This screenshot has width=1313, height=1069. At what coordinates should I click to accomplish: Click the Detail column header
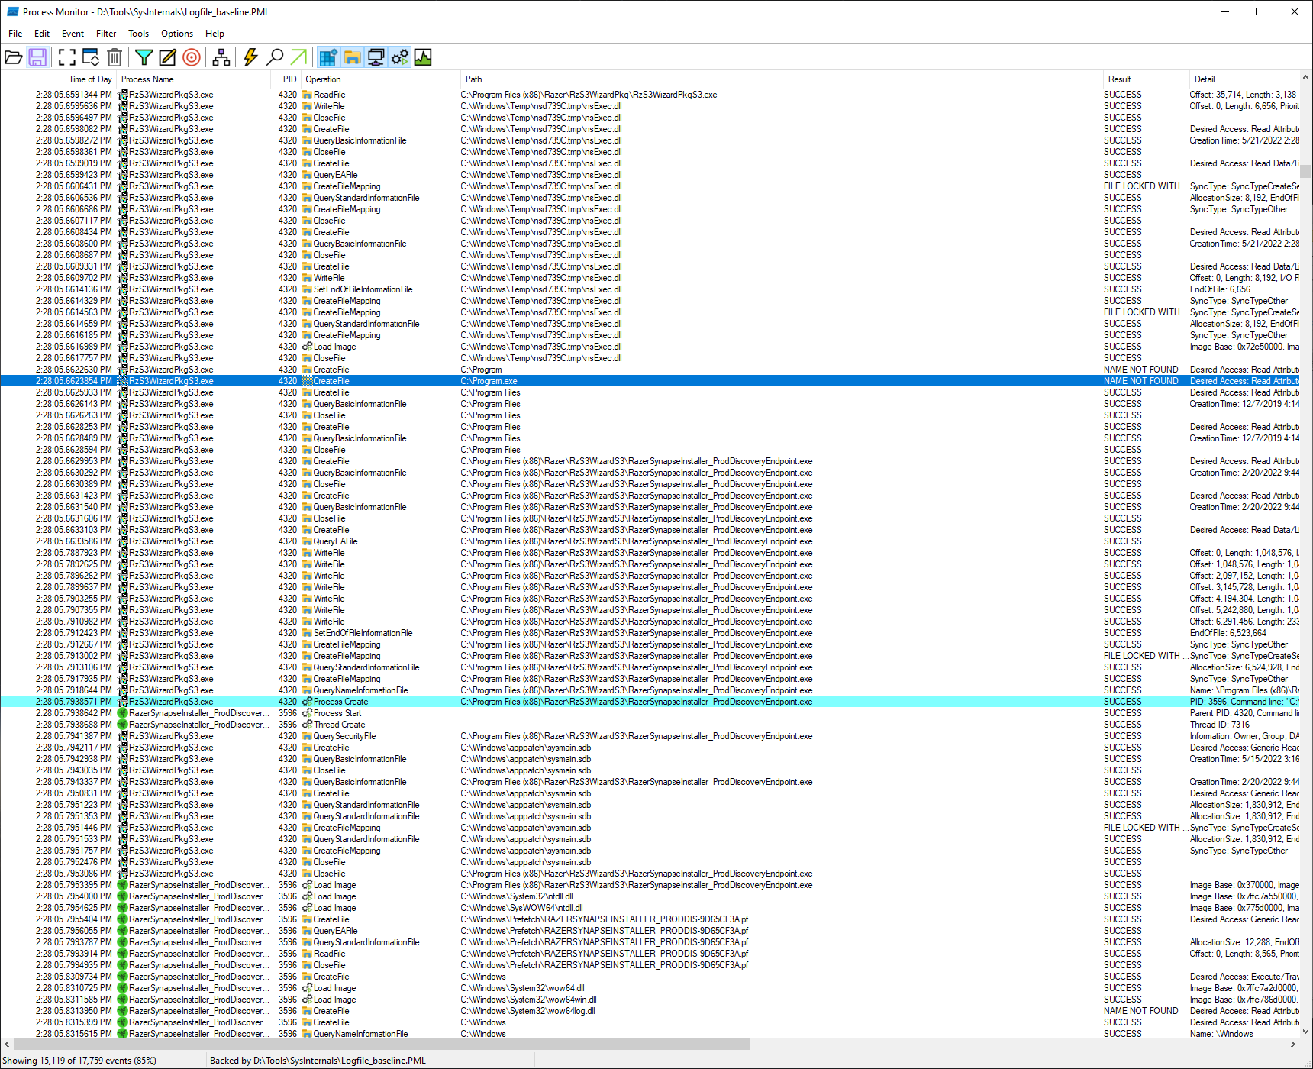pos(1243,79)
